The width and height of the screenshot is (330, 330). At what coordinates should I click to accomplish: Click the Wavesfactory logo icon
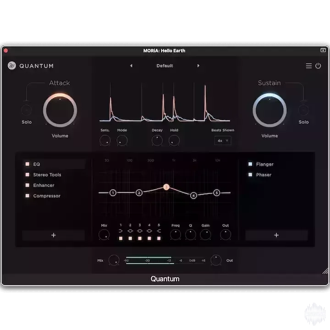(12, 66)
